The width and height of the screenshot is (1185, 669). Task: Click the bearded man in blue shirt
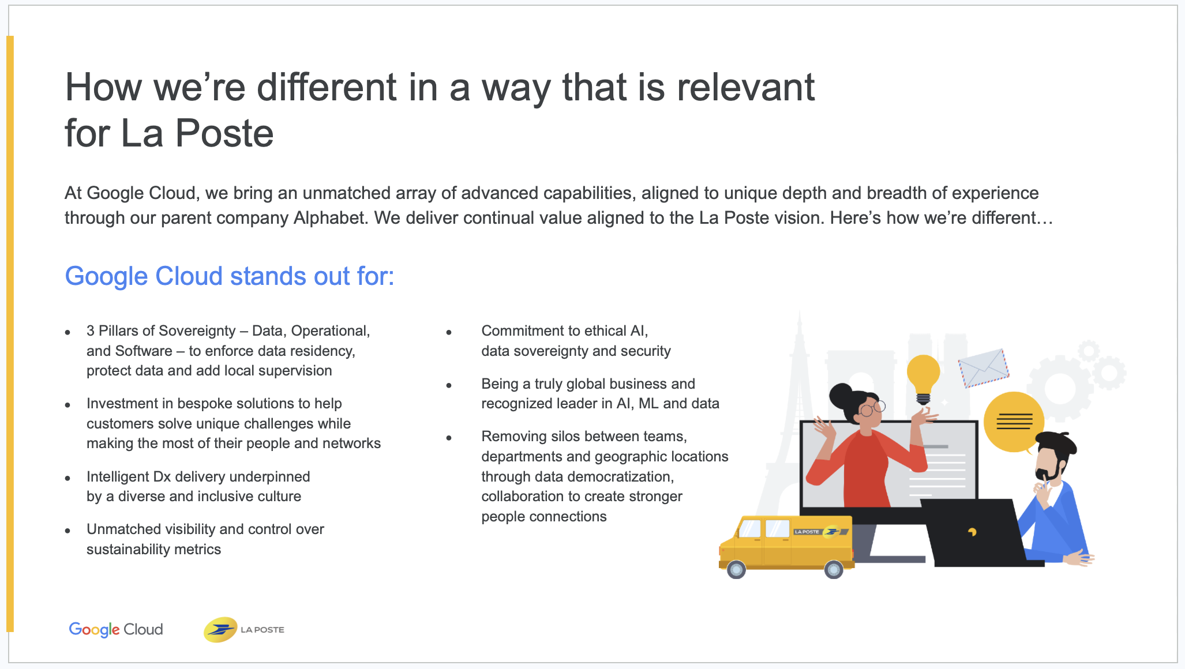1057,499
